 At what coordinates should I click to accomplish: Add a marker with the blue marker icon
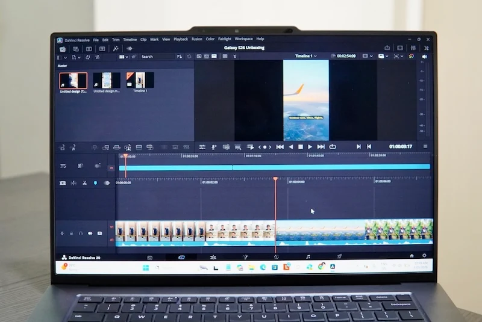pos(95,183)
